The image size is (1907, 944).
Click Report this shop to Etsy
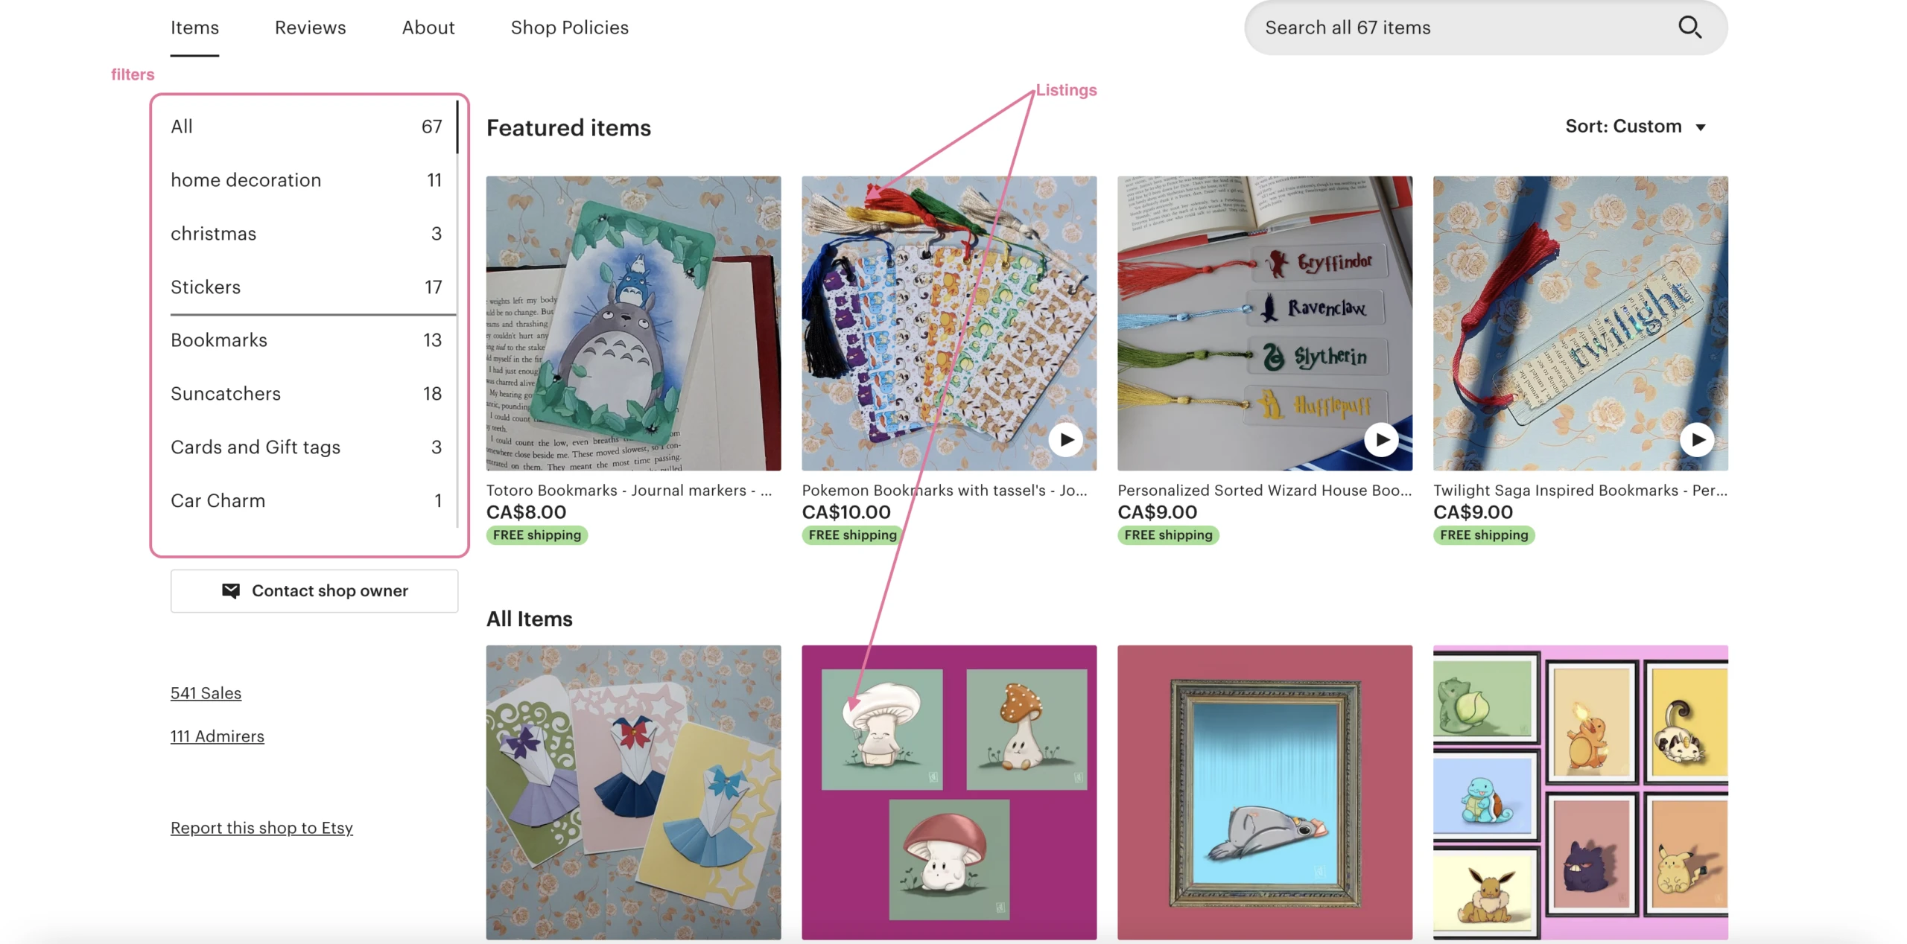click(261, 827)
